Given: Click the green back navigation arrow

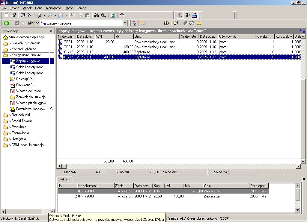Looking at the screenshot, I should [7, 23].
